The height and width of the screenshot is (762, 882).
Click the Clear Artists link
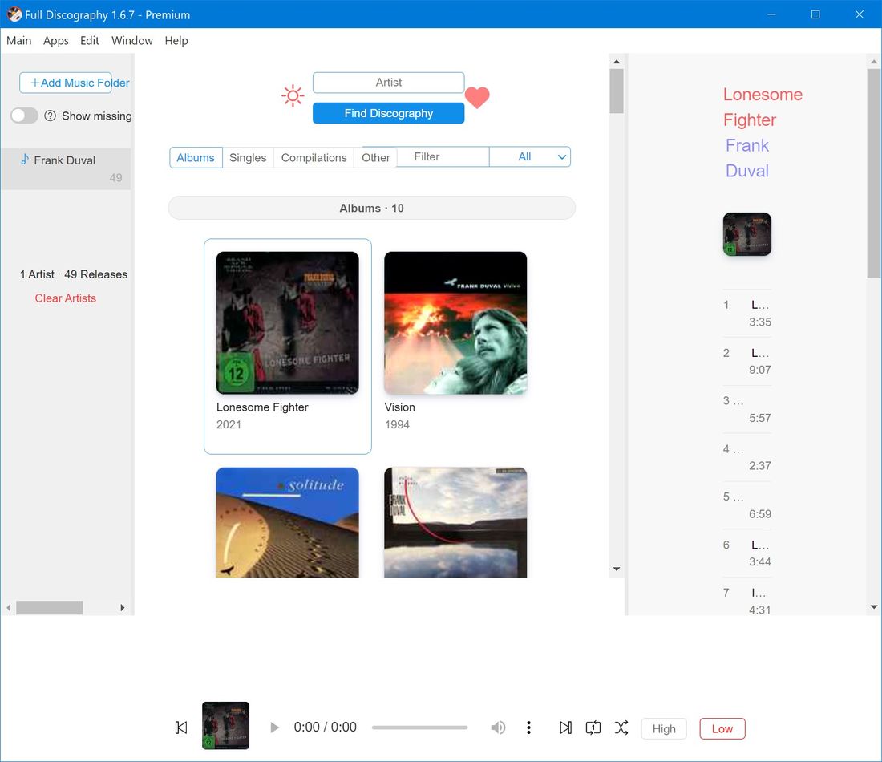(65, 298)
